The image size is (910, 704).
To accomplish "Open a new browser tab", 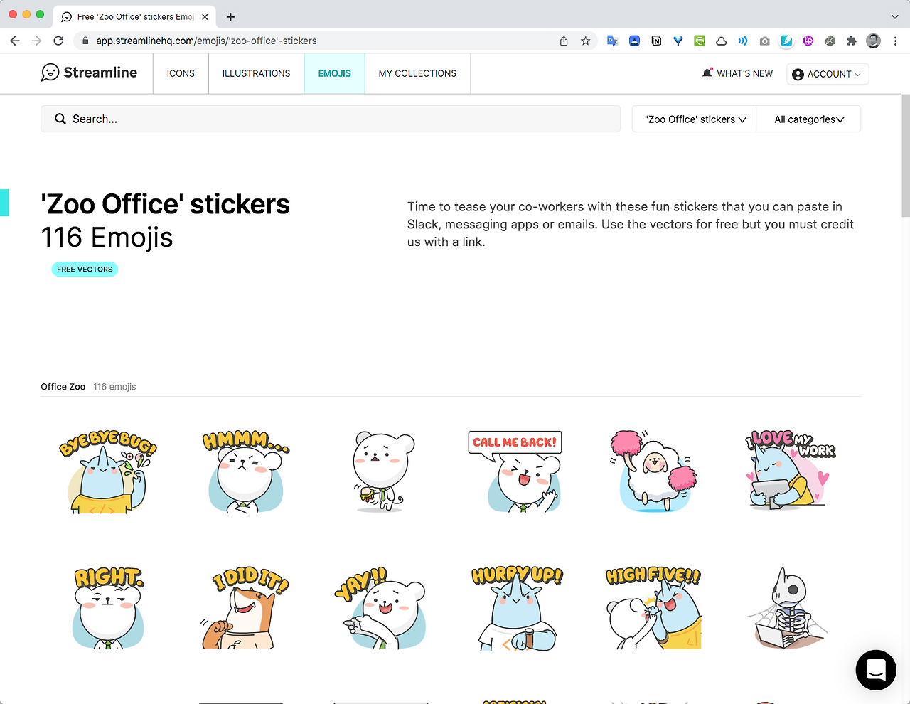I will coord(230,16).
